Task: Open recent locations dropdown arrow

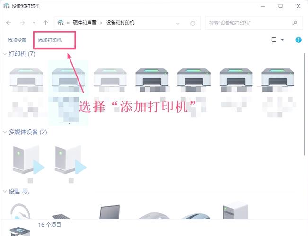Action: coord(34,23)
